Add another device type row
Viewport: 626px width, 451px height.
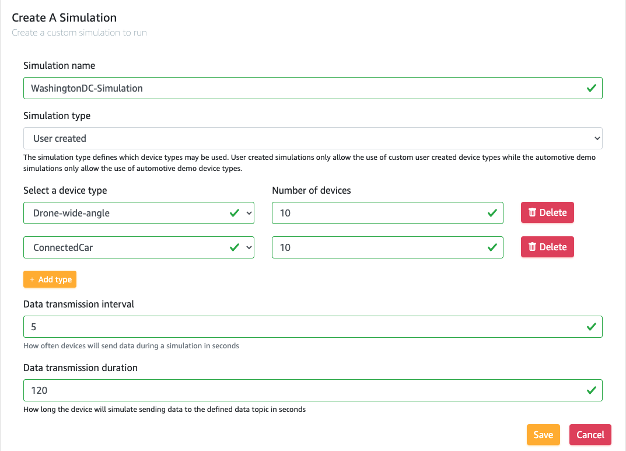tap(50, 279)
